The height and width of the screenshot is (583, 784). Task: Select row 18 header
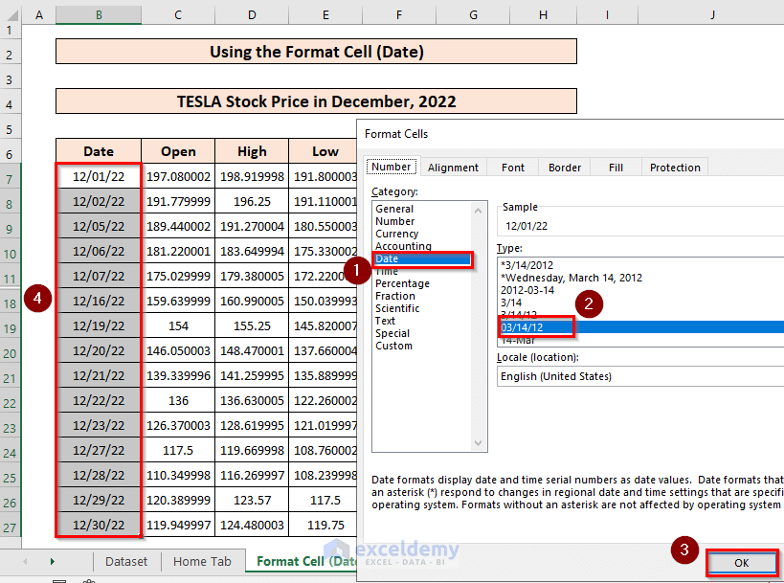pos(10,303)
